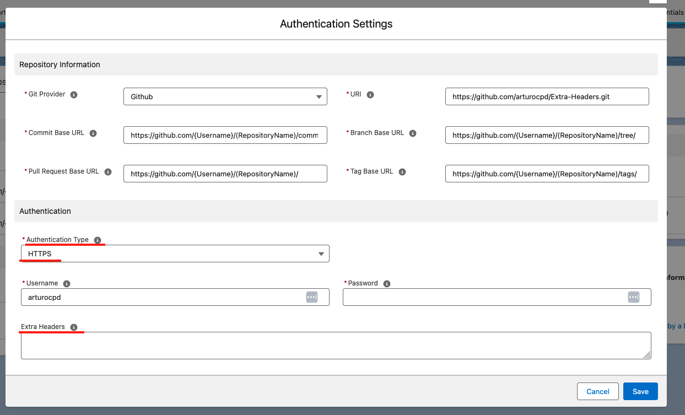Click the Password info icon
Screen dimensions: 685x415
click(387, 284)
